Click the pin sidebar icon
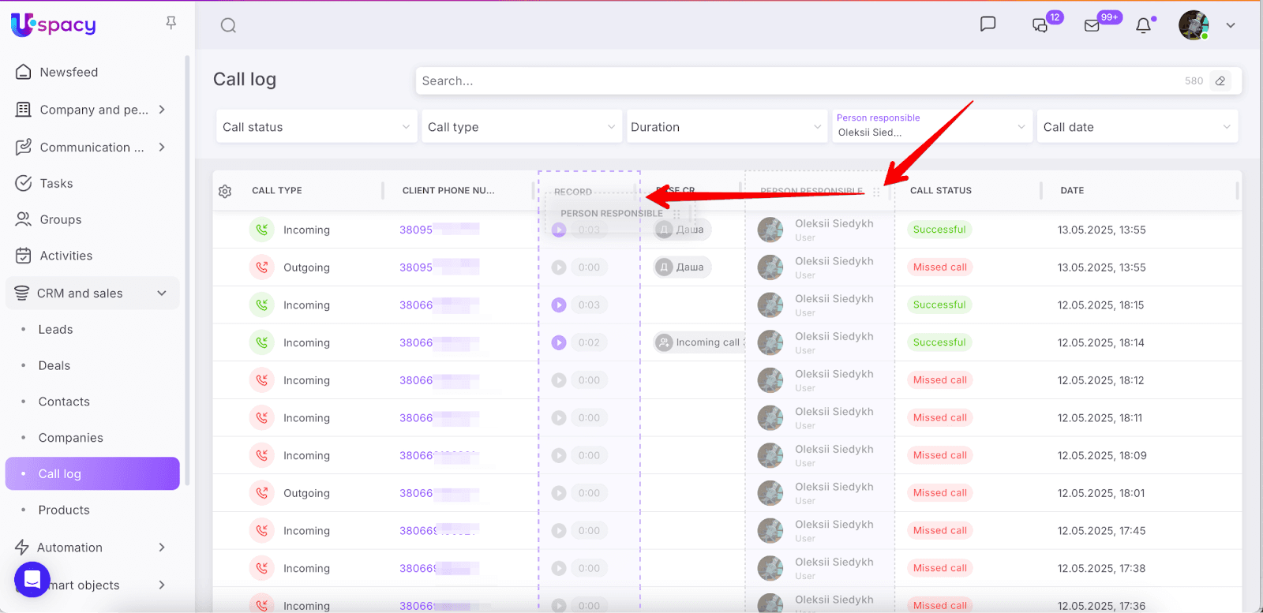 (x=171, y=23)
